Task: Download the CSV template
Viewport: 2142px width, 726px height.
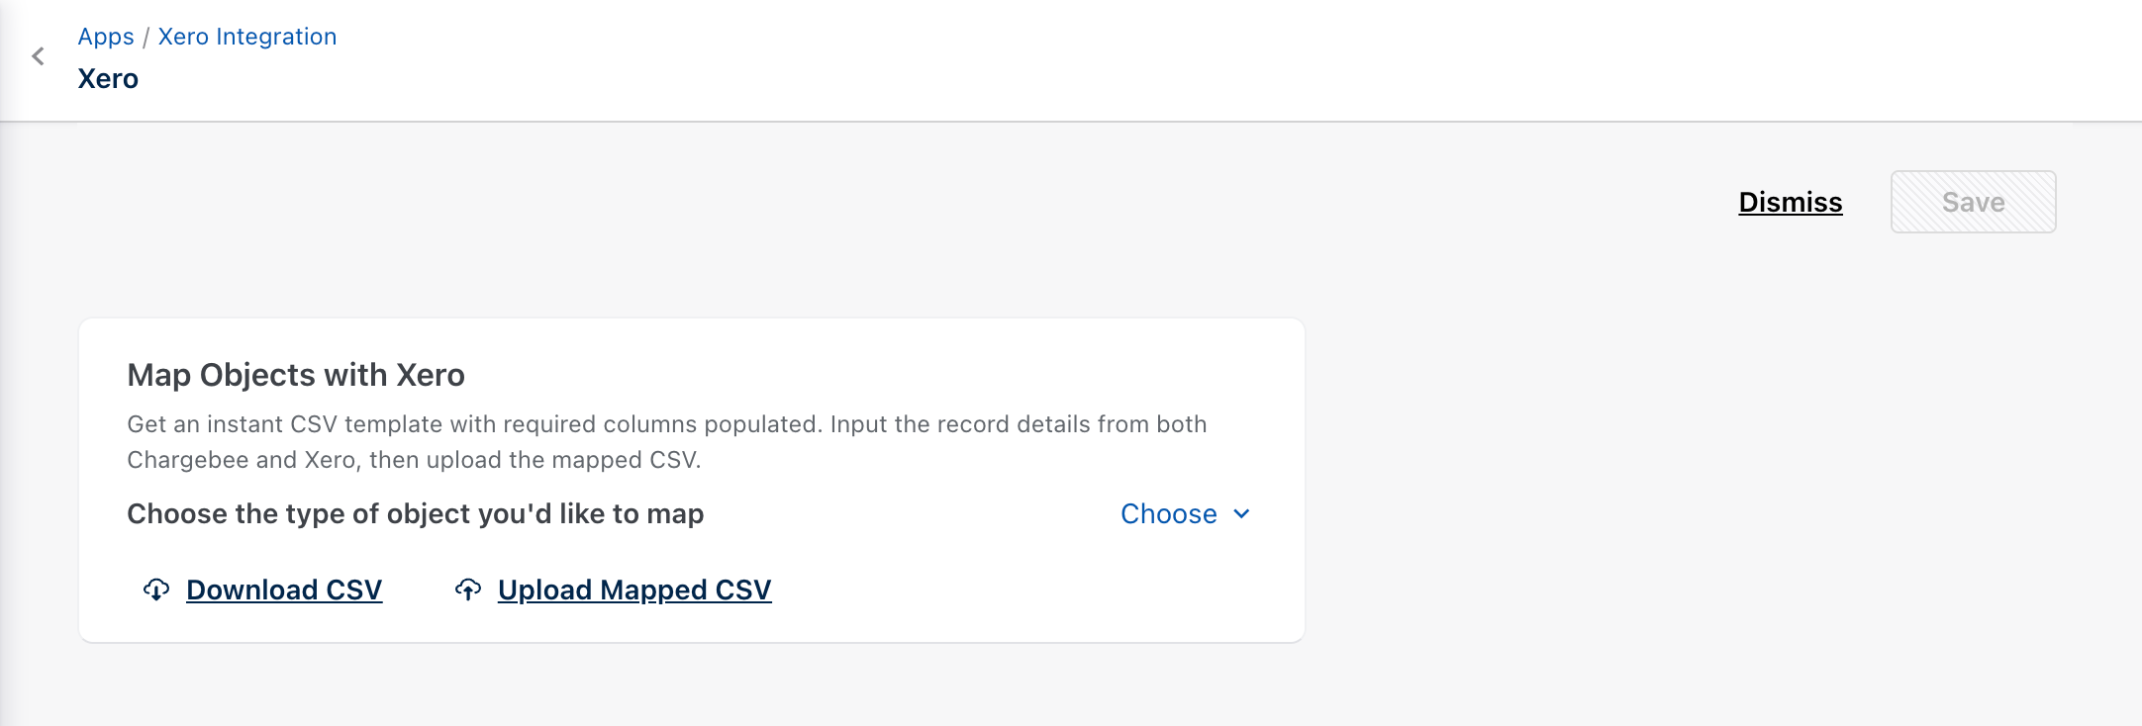Action: [x=284, y=590]
